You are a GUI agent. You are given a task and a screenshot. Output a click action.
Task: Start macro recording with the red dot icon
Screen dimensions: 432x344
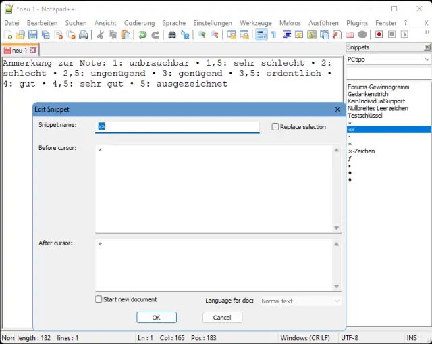pyautogui.click(x=379, y=34)
